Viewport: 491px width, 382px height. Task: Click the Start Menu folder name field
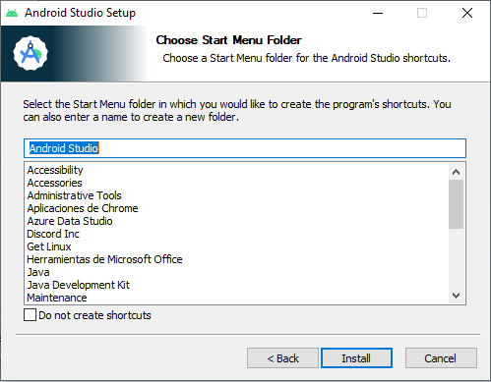(x=245, y=148)
